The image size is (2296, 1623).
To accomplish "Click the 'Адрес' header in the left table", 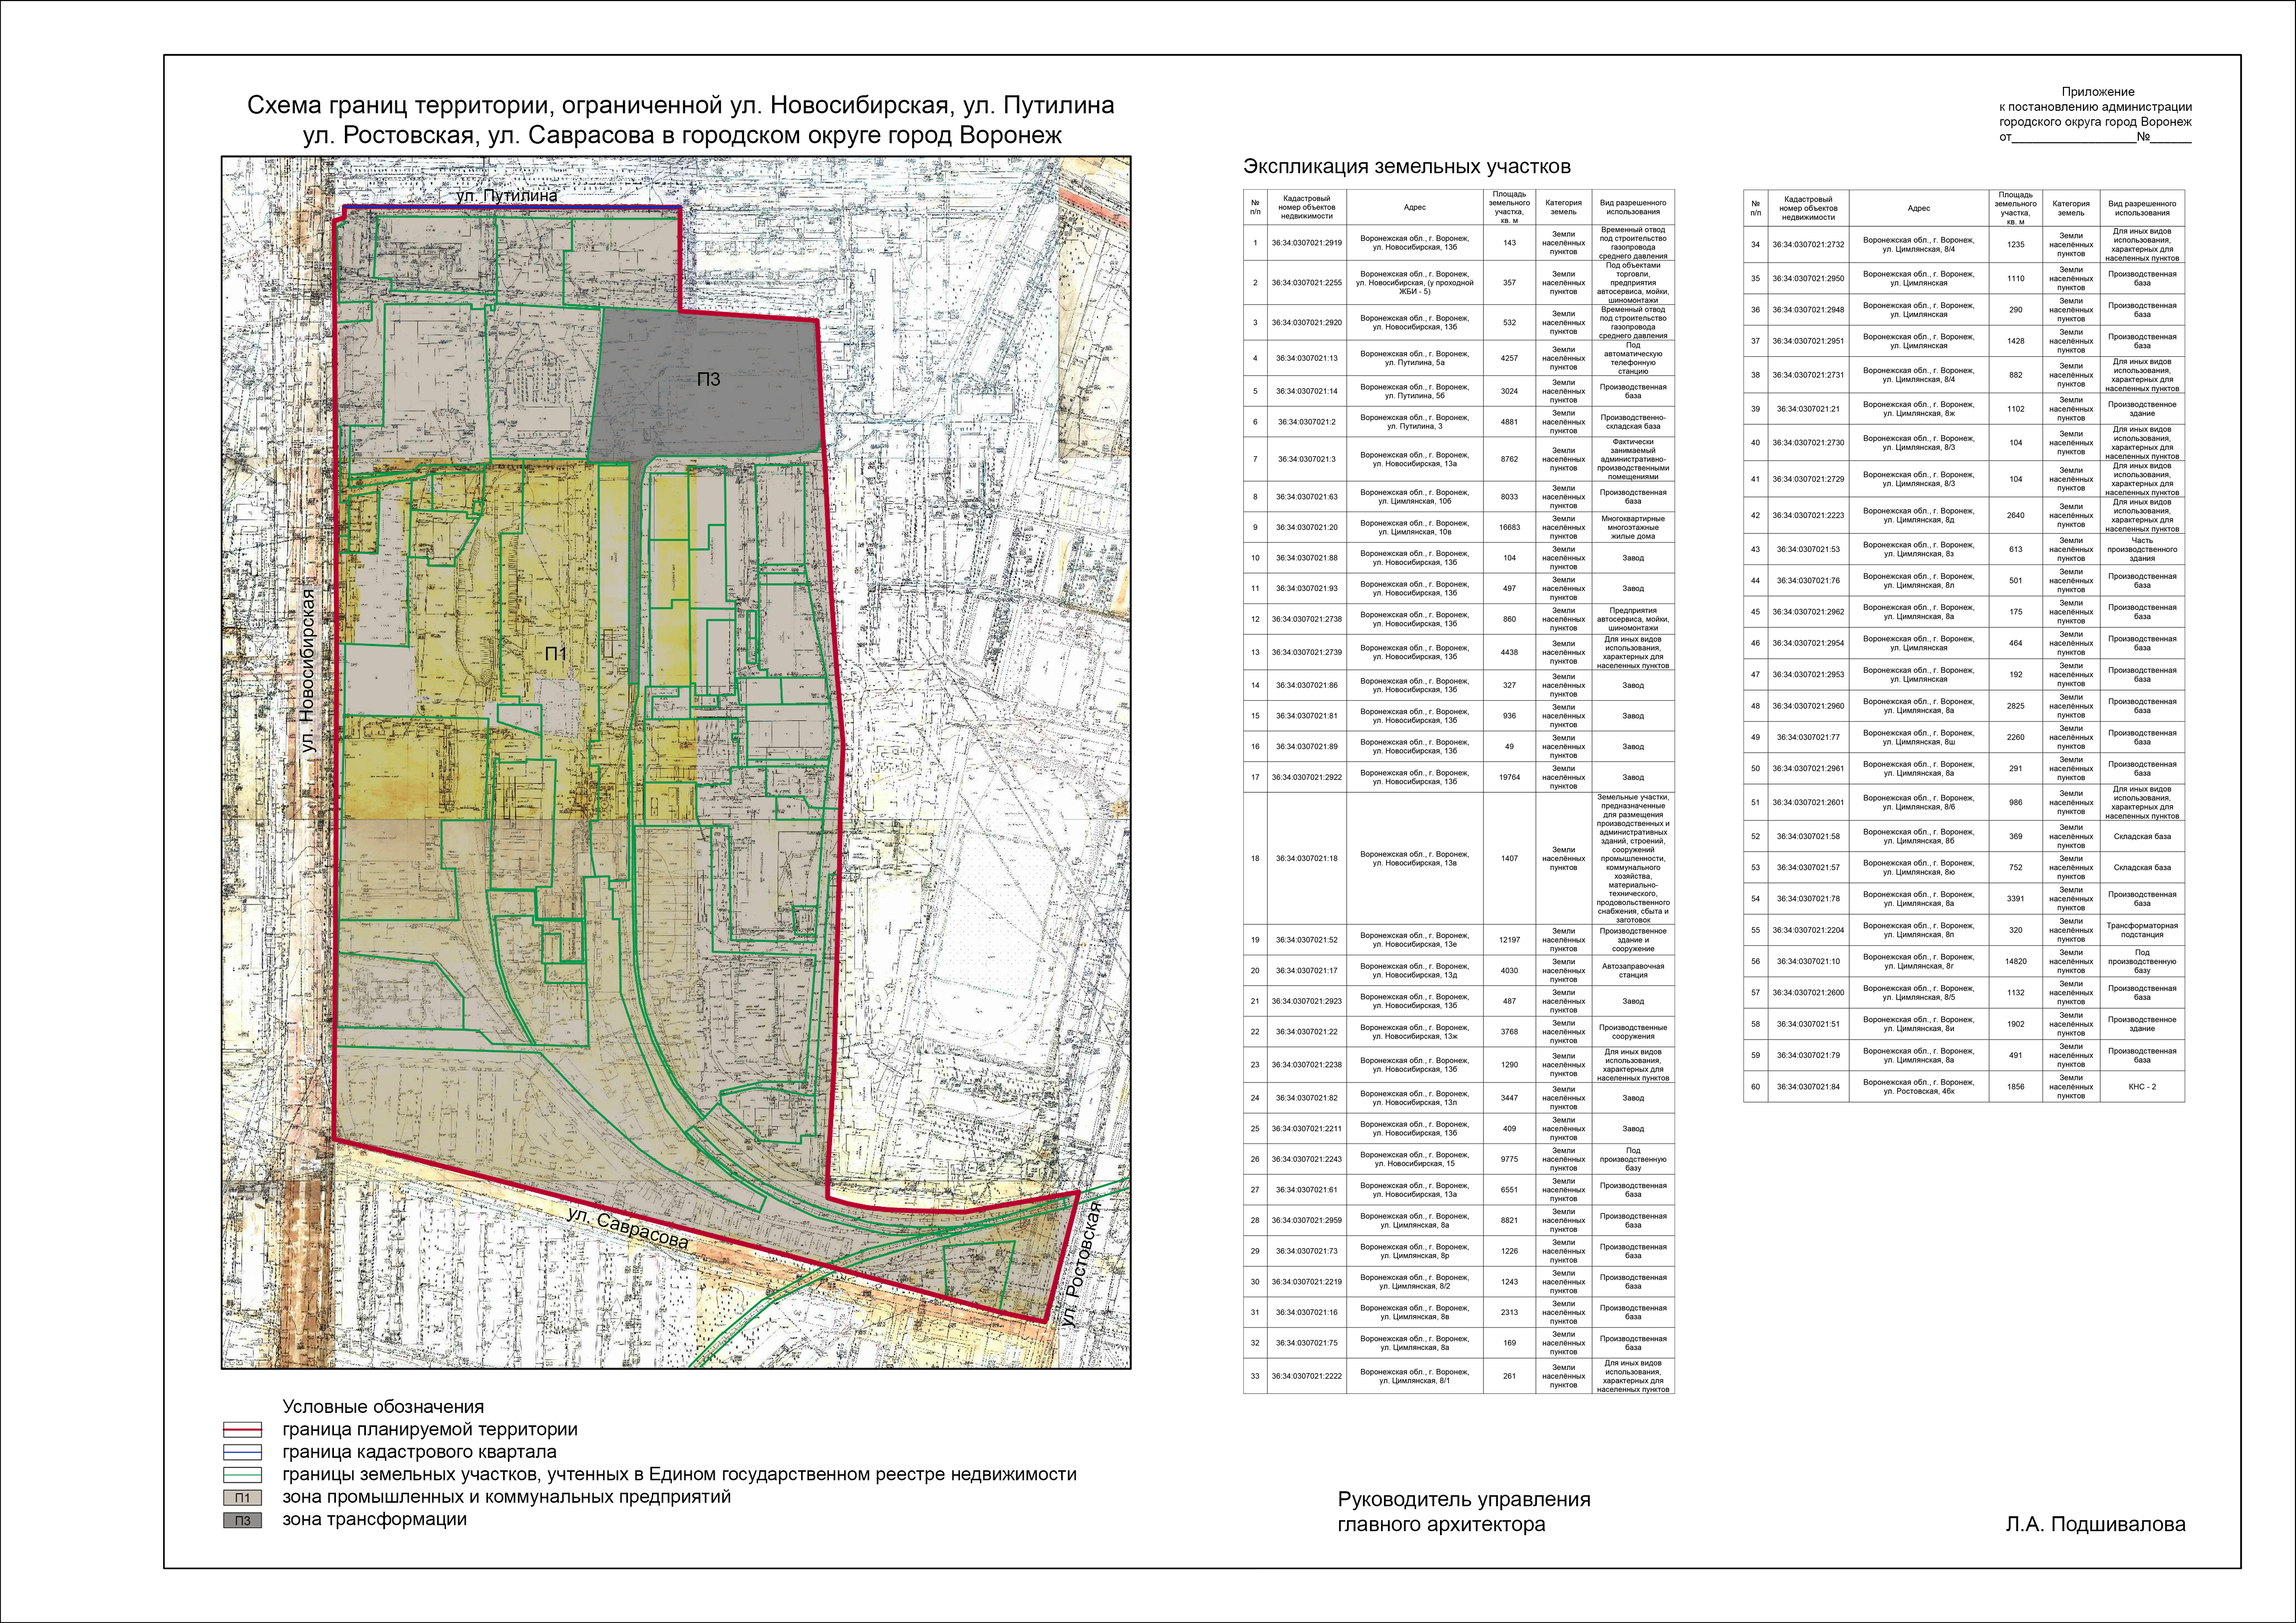I will [x=1414, y=208].
